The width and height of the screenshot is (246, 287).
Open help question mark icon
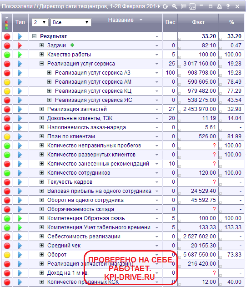pyautogui.click(x=228, y=6)
